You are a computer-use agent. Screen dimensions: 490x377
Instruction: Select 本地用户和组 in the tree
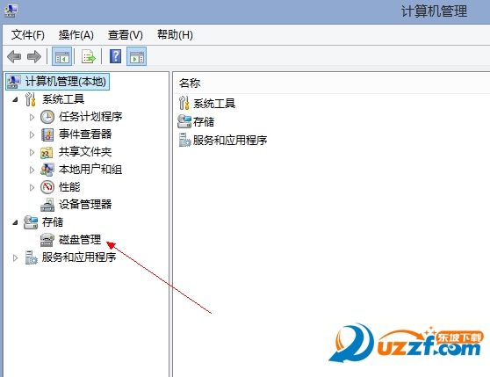tap(90, 170)
